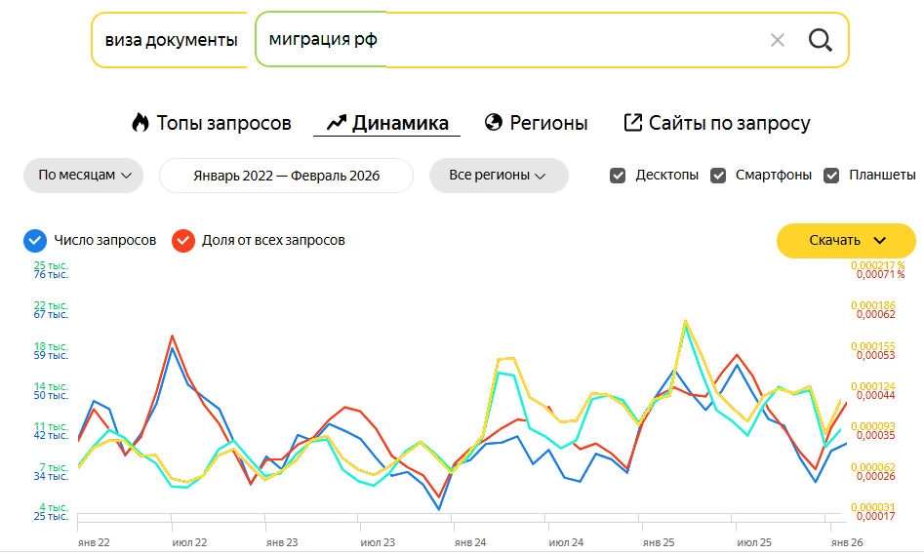Click the миграция рф search field
This screenshot has width=924, height=555.
click(507, 40)
